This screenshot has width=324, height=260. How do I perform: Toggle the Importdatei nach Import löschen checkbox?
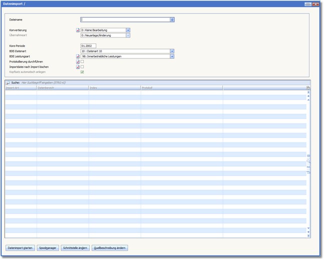pyautogui.click(x=82, y=66)
